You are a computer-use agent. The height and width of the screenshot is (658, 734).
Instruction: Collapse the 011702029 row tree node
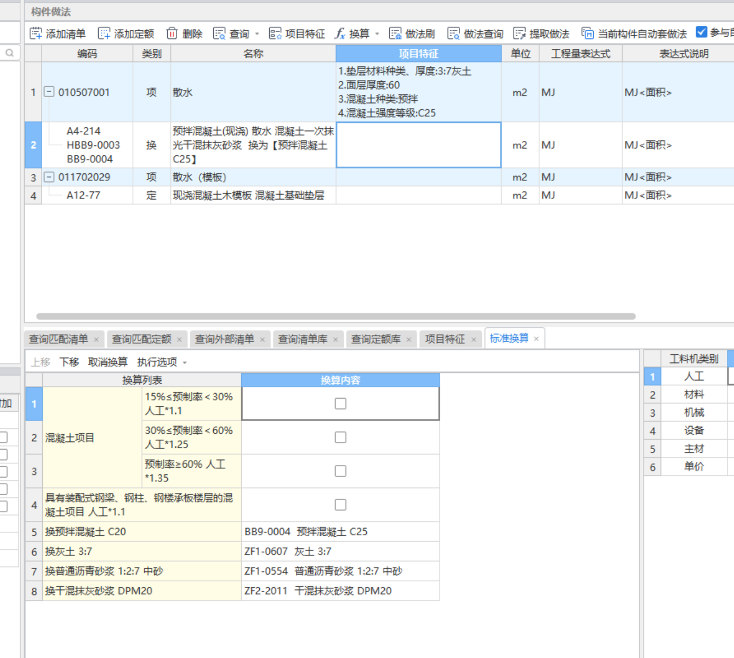coord(49,177)
